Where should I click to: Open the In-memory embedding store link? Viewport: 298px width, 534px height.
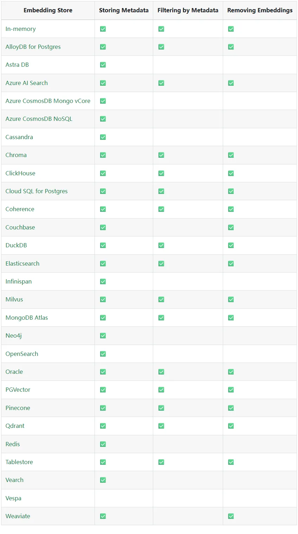pos(20,29)
